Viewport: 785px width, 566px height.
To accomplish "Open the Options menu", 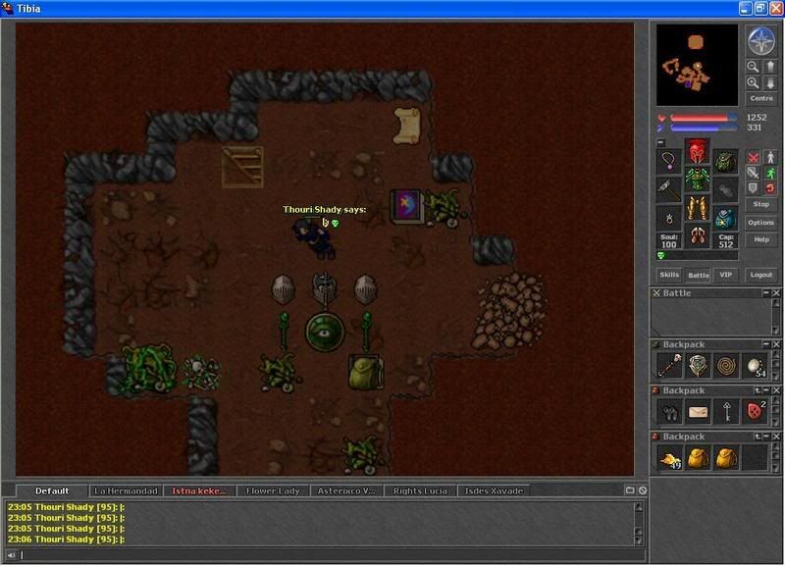I will coord(761,223).
